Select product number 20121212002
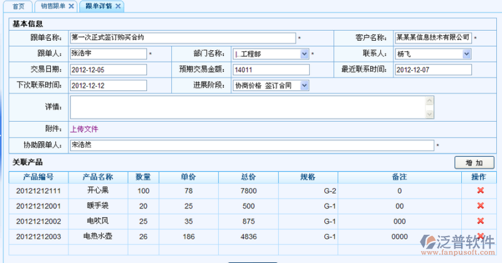The width and height of the screenshot is (502, 263). click(38, 222)
